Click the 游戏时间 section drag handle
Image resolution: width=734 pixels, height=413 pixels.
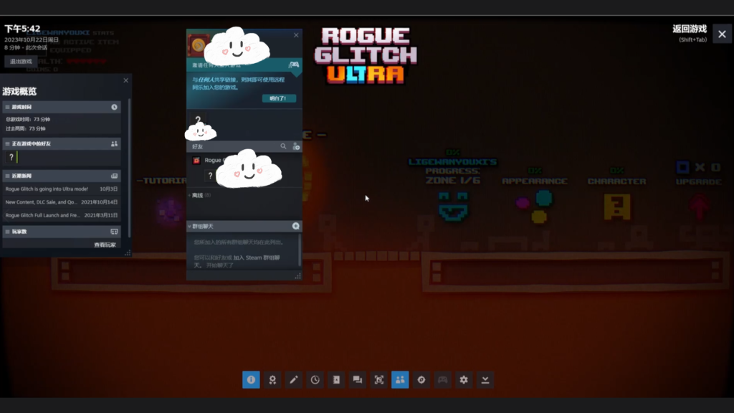pyautogui.click(x=7, y=108)
